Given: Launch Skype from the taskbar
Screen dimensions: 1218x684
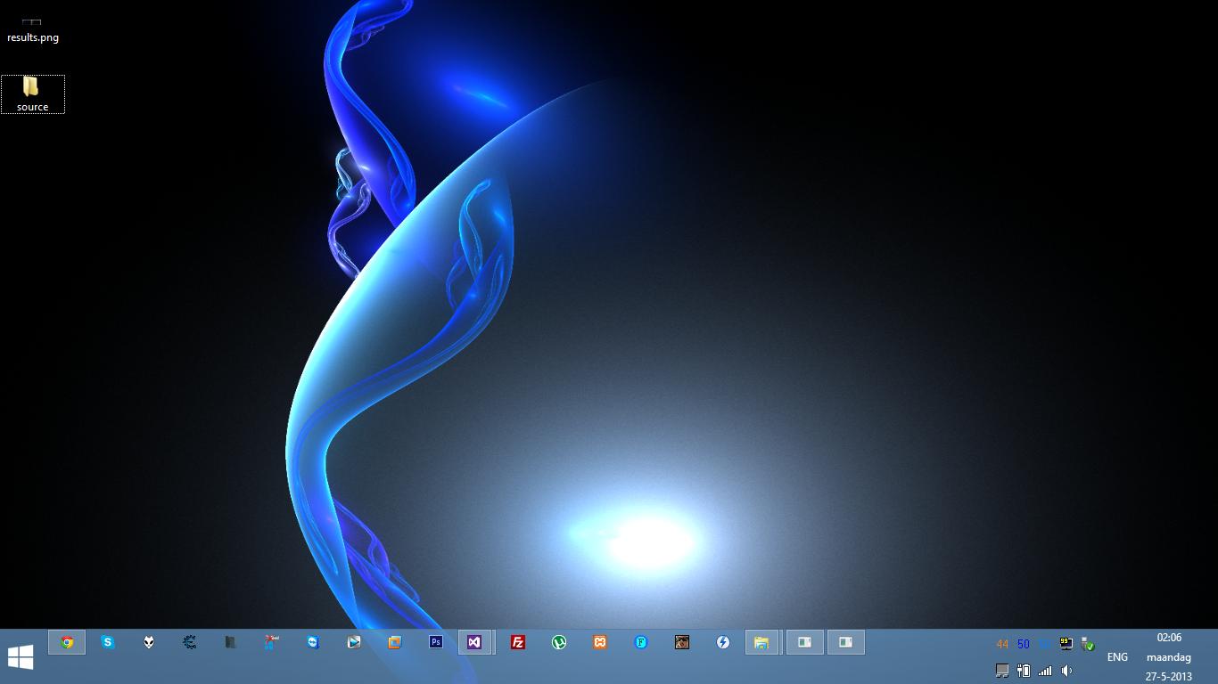Looking at the screenshot, I should (x=108, y=642).
